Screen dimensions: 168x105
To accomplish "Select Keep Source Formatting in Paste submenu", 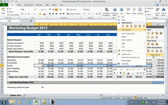I will click(161, 33).
